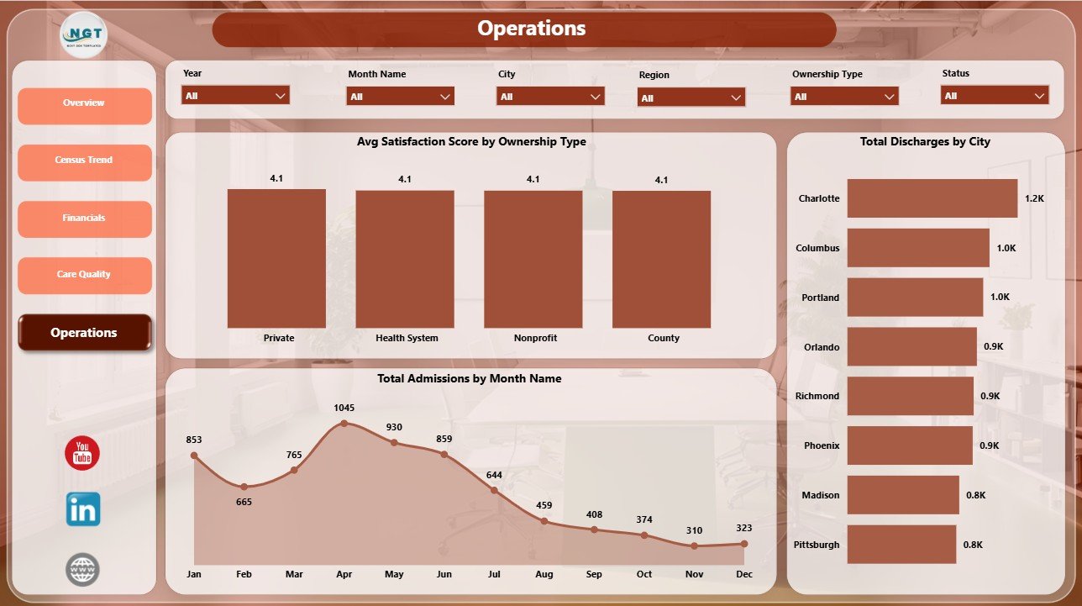The image size is (1082, 606).
Task: Click the Portland discharges bar
Action: point(915,298)
